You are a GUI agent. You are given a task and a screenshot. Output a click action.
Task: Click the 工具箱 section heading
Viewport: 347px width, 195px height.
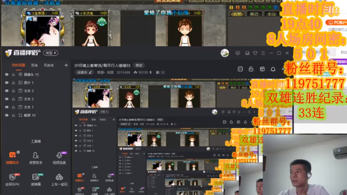36,141
